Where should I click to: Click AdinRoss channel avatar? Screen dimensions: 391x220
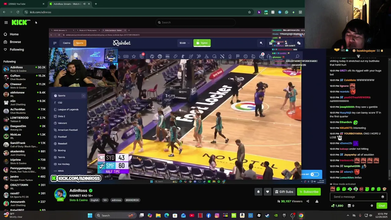[60, 195]
